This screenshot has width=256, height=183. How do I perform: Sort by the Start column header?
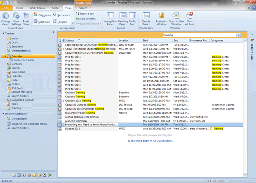[x=158, y=40]
